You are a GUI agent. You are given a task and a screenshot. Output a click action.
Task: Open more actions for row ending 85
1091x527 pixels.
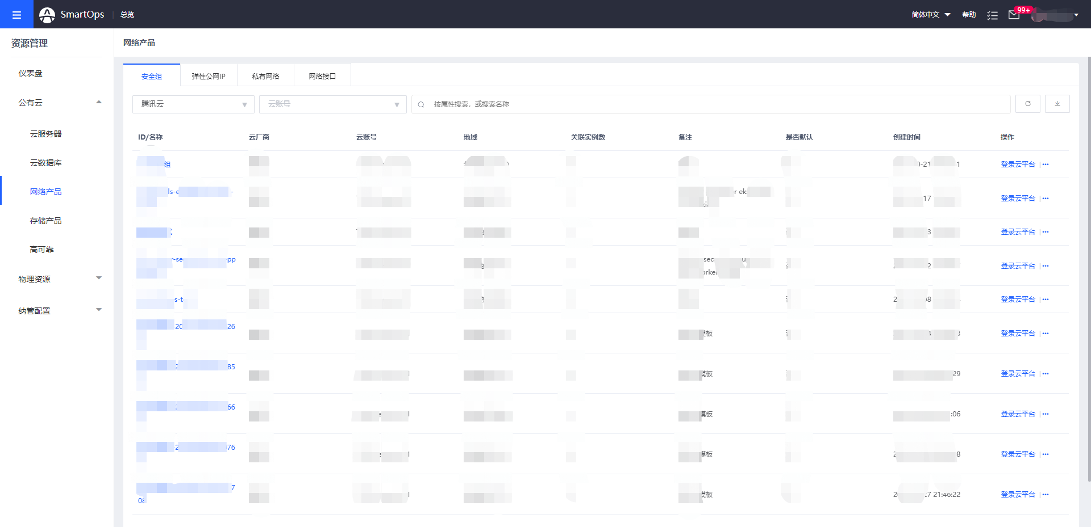pyautogui.click(x=1046, y=374)
